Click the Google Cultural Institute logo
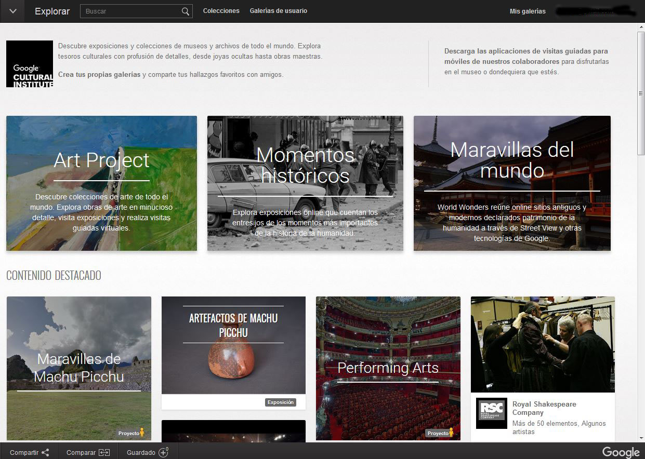This screenshot has width=645, height=459. click(x=30, y=64)
